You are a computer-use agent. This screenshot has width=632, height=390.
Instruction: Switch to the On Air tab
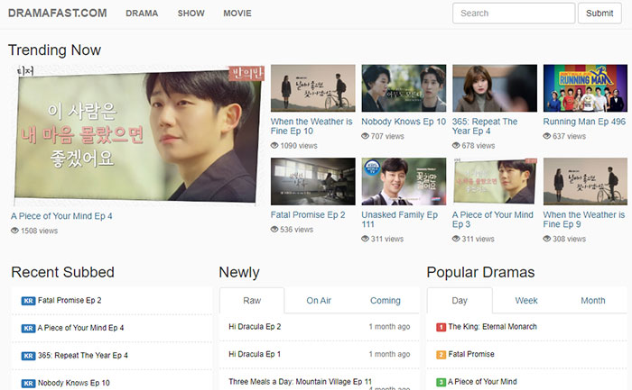[319, 300]
